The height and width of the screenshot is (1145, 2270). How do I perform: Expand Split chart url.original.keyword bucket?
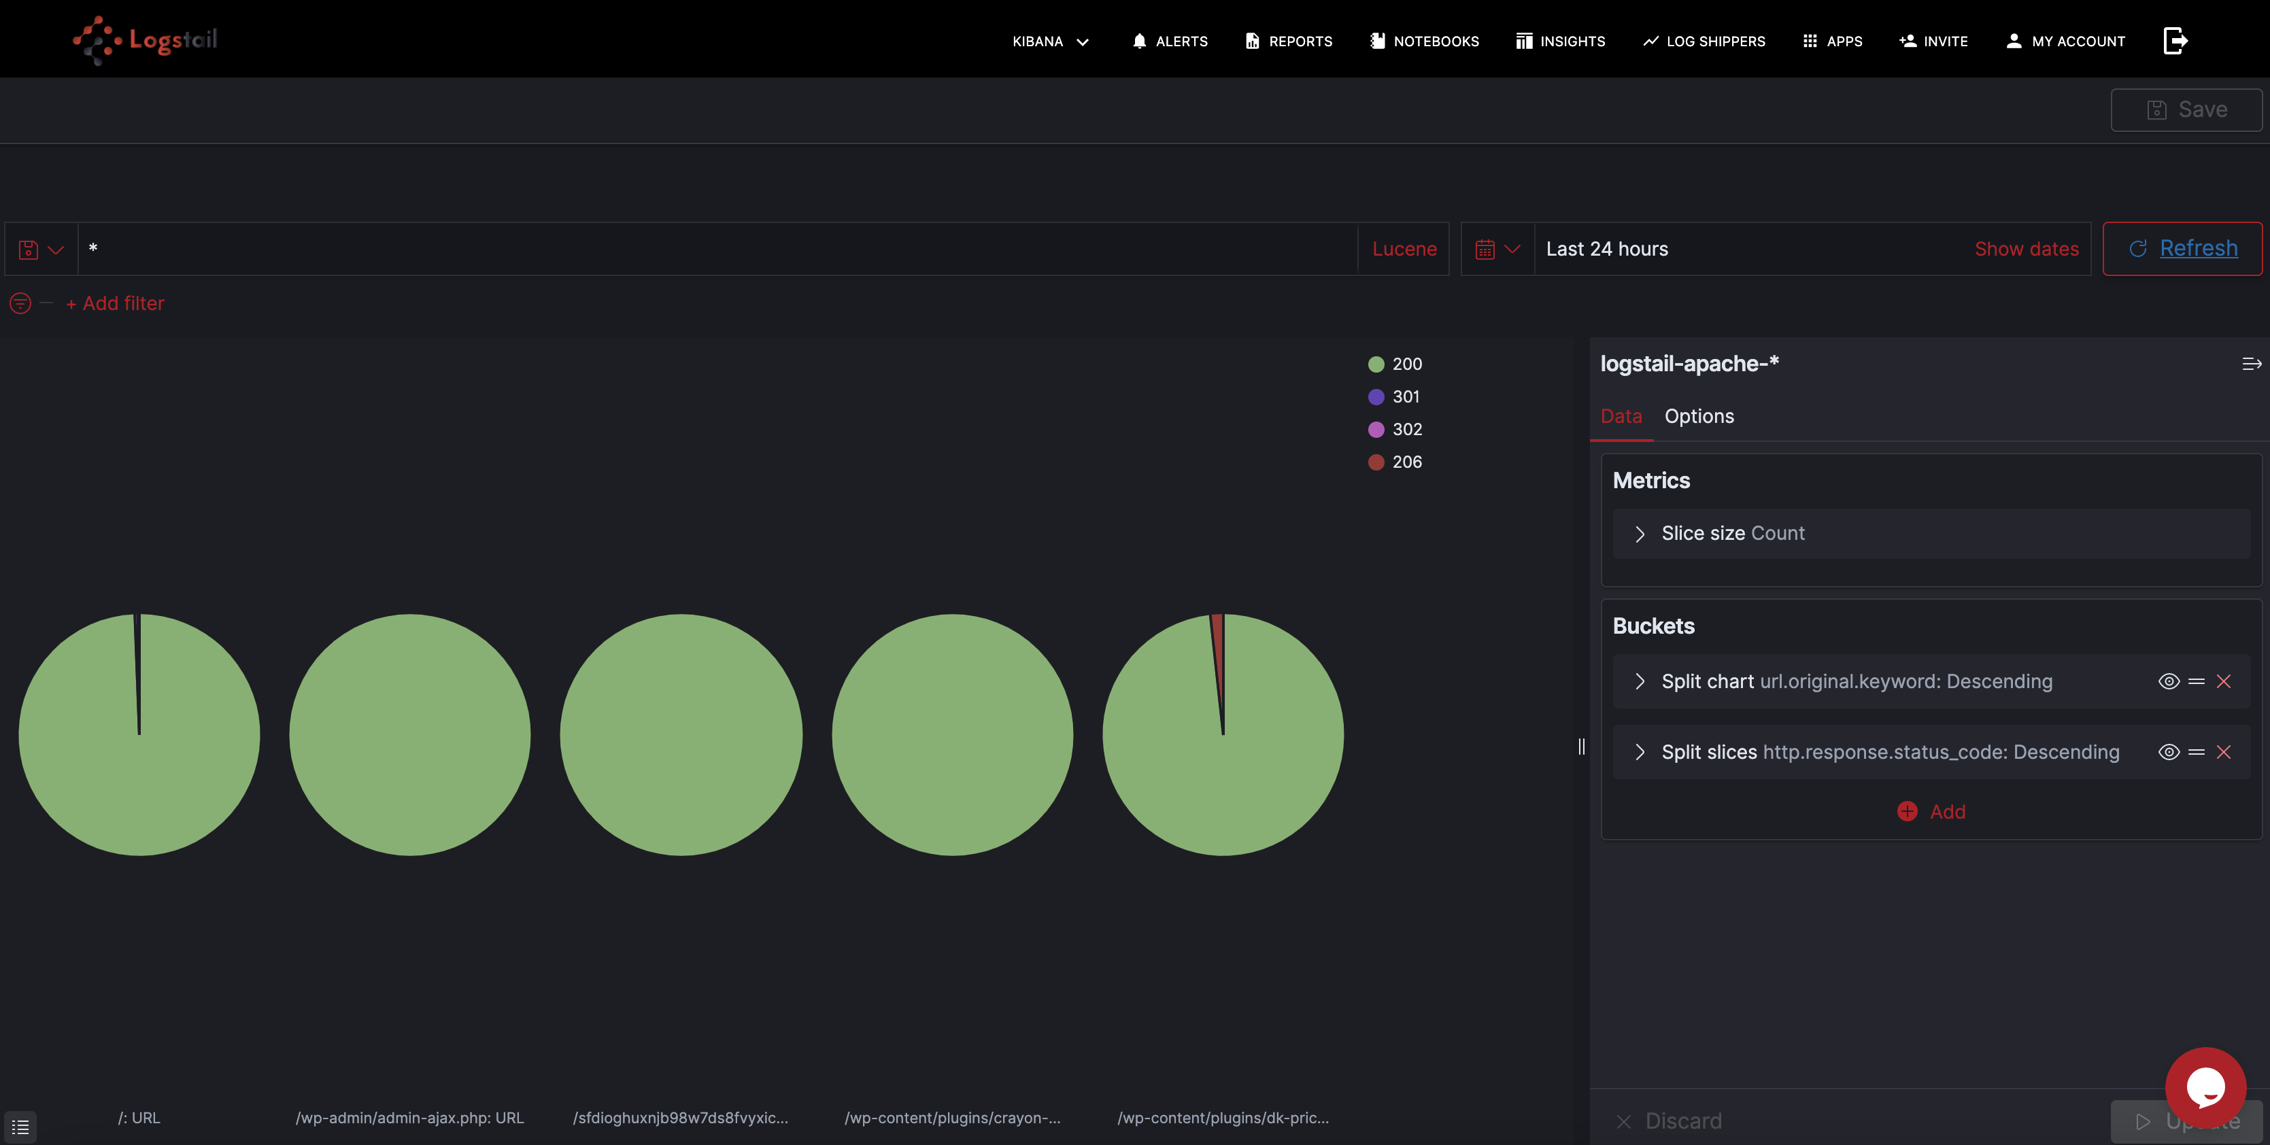pos(1639,681)
